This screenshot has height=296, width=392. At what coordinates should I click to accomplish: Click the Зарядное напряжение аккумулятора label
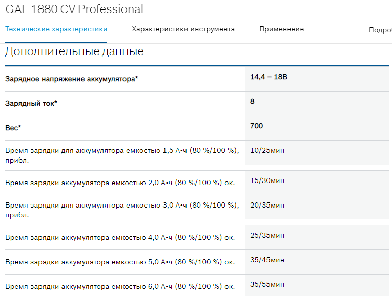72,79
